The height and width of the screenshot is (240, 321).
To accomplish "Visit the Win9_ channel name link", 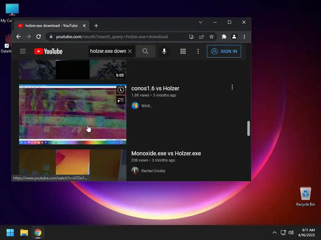I will 146,106.
